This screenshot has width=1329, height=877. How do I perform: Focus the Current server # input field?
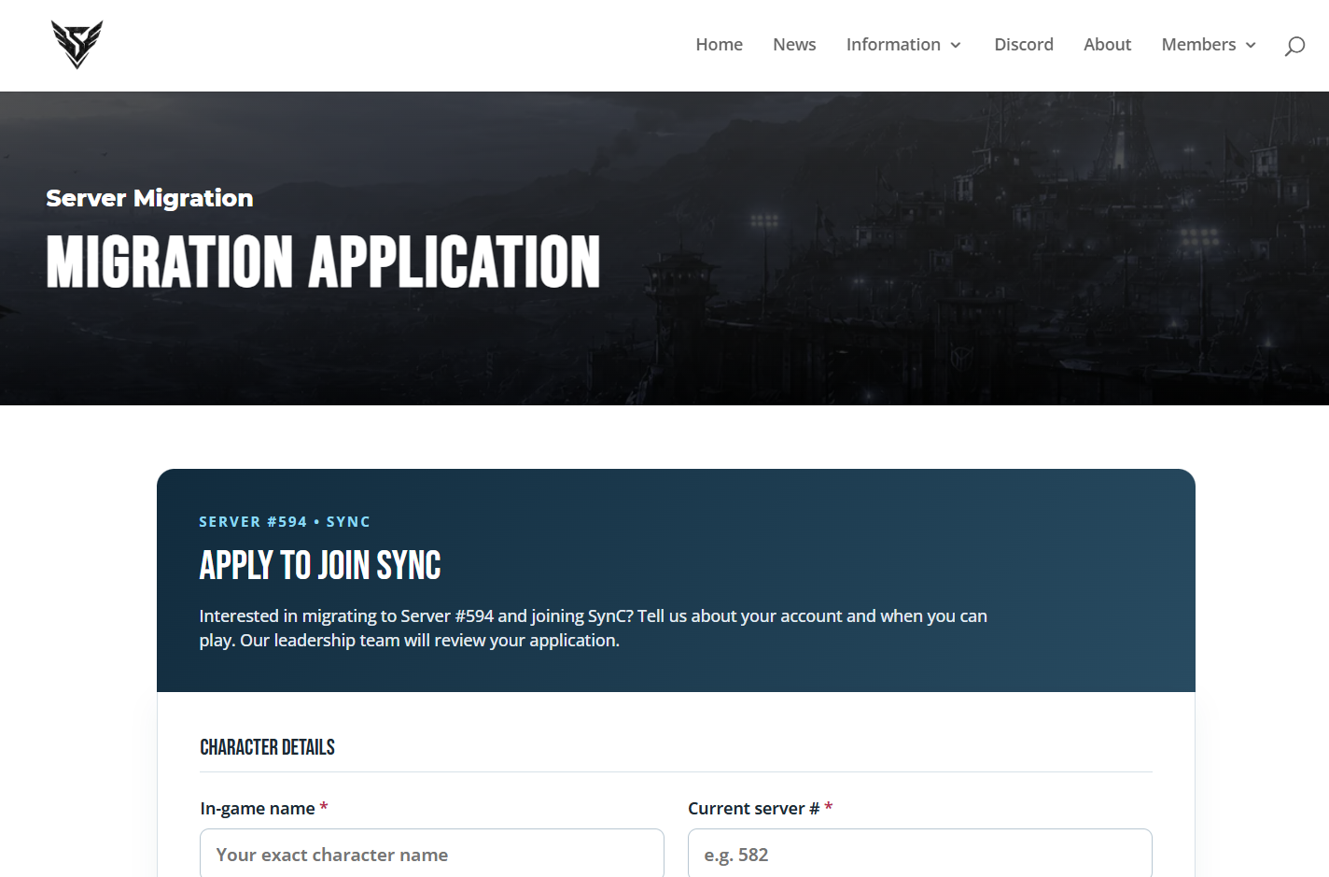(920, 854)
